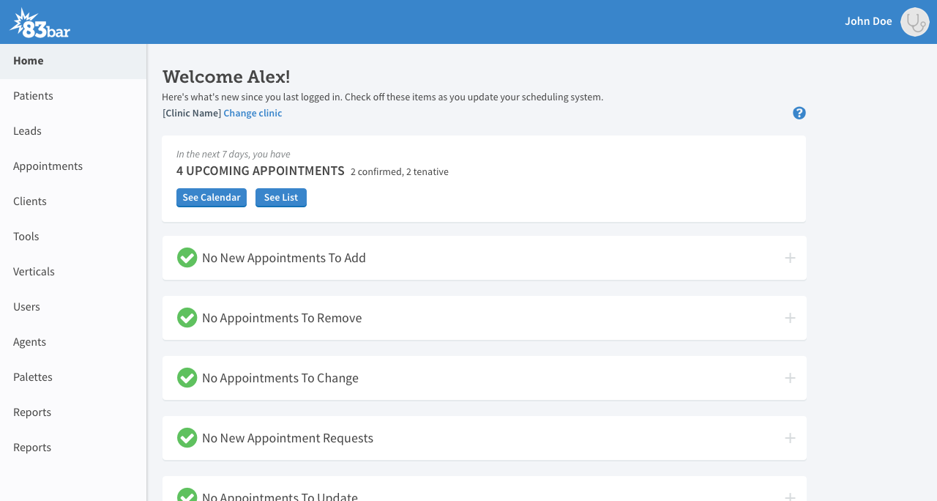Open Users page
The height and width of the screenshot is (501, 937).
coord(73,307)
